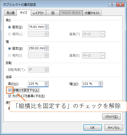The image size is (127, 135).
Task: Click the リセット(S) button
Action: 111,117
